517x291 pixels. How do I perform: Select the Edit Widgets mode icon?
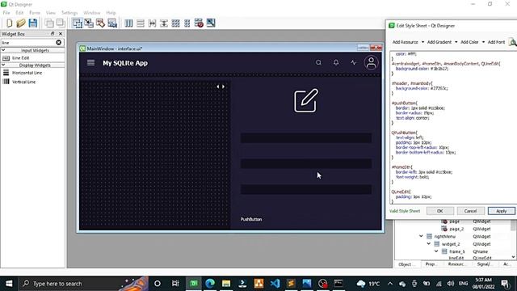[78, 23]
